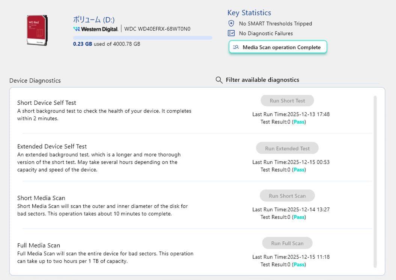Click the diagnostic failures checklist icon
This screenshot has height=280, width=396.
[x=231, y=33]
